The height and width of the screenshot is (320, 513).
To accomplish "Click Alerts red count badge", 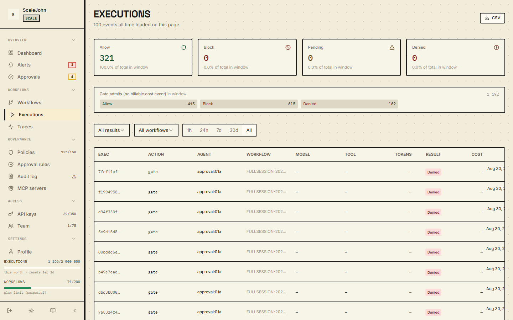I will point(72,65).
